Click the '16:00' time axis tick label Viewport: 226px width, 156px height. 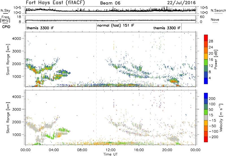coord(139,150)
